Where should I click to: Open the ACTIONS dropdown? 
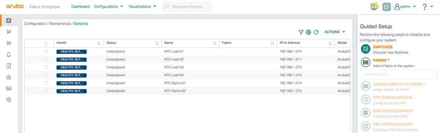(x=335, y=32)
